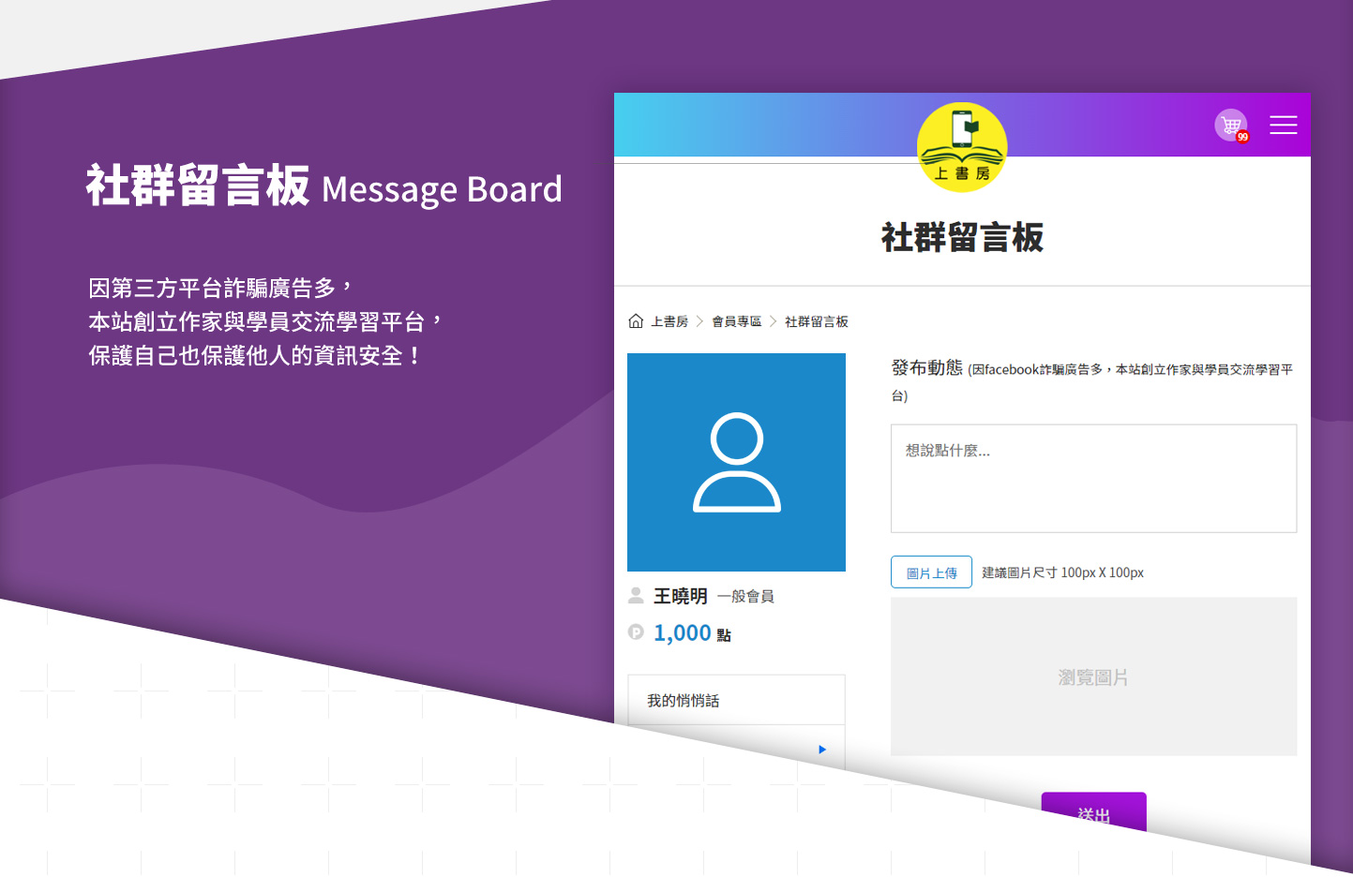Click the cart badge showing 99
The height and width of the screenshot is (877, 1353).
coord(1241,137)
